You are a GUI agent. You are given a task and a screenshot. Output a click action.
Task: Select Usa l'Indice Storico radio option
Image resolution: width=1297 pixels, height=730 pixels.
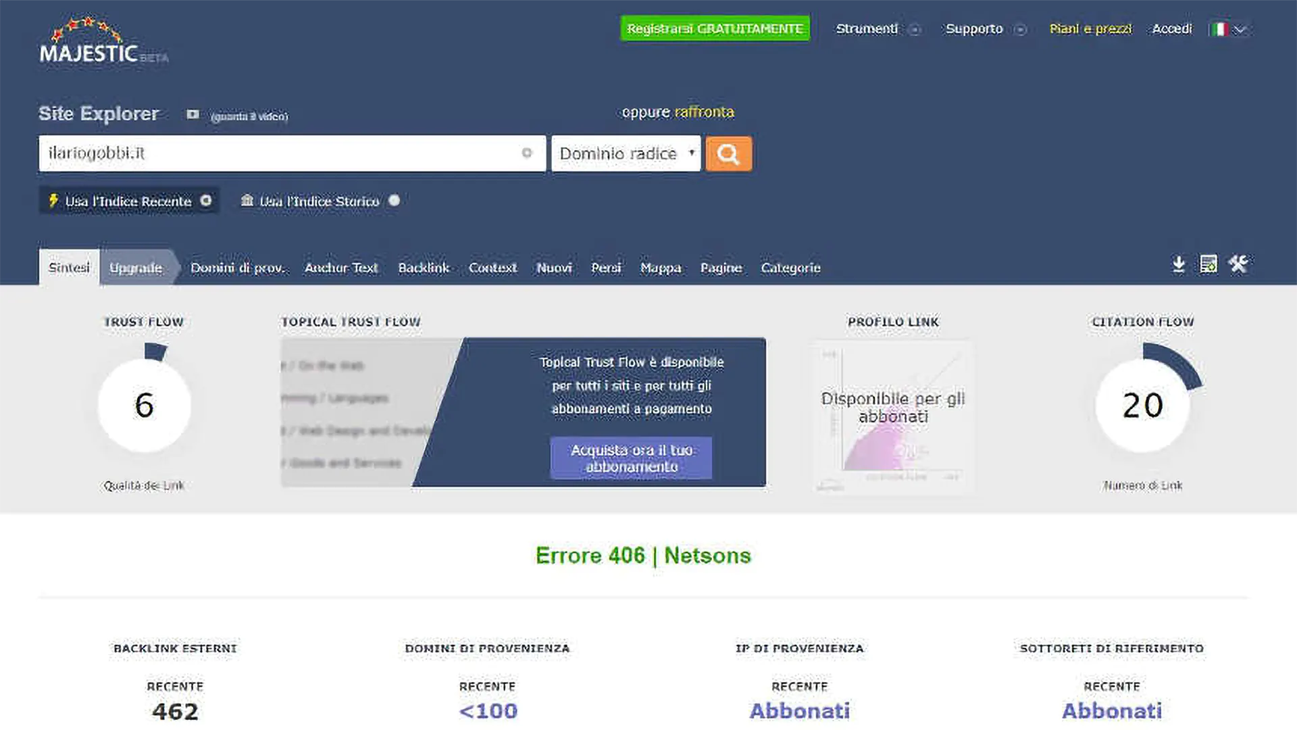(395, 201)
